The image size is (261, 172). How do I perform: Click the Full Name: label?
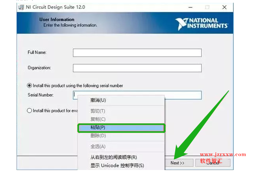tap(37, 52)
